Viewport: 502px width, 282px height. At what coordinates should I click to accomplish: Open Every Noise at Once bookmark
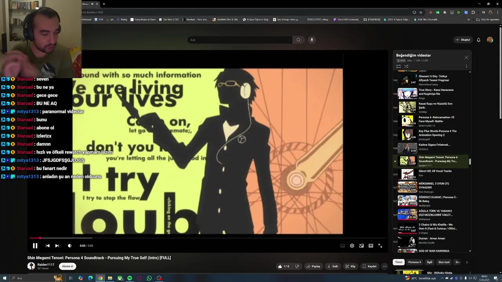[x=143, y=19]
